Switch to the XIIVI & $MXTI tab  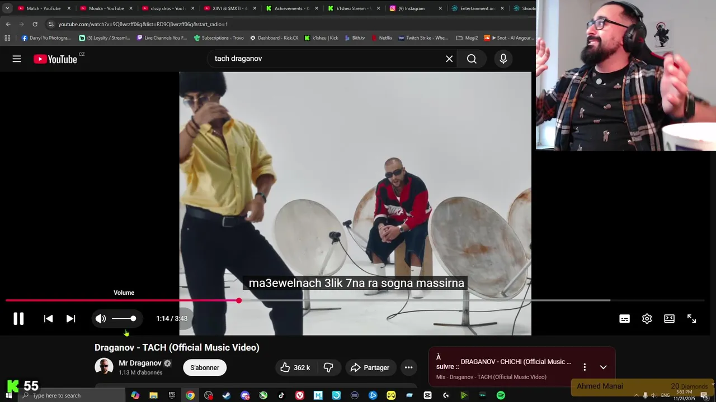tap(230, 8)
